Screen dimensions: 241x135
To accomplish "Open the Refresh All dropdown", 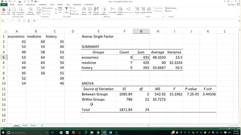I will click(38, 11).
